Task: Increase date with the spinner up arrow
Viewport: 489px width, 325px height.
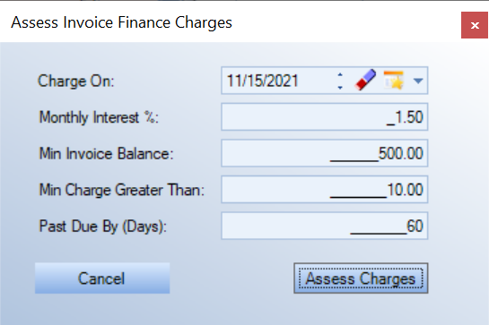Action: click(x=340, y=74)
